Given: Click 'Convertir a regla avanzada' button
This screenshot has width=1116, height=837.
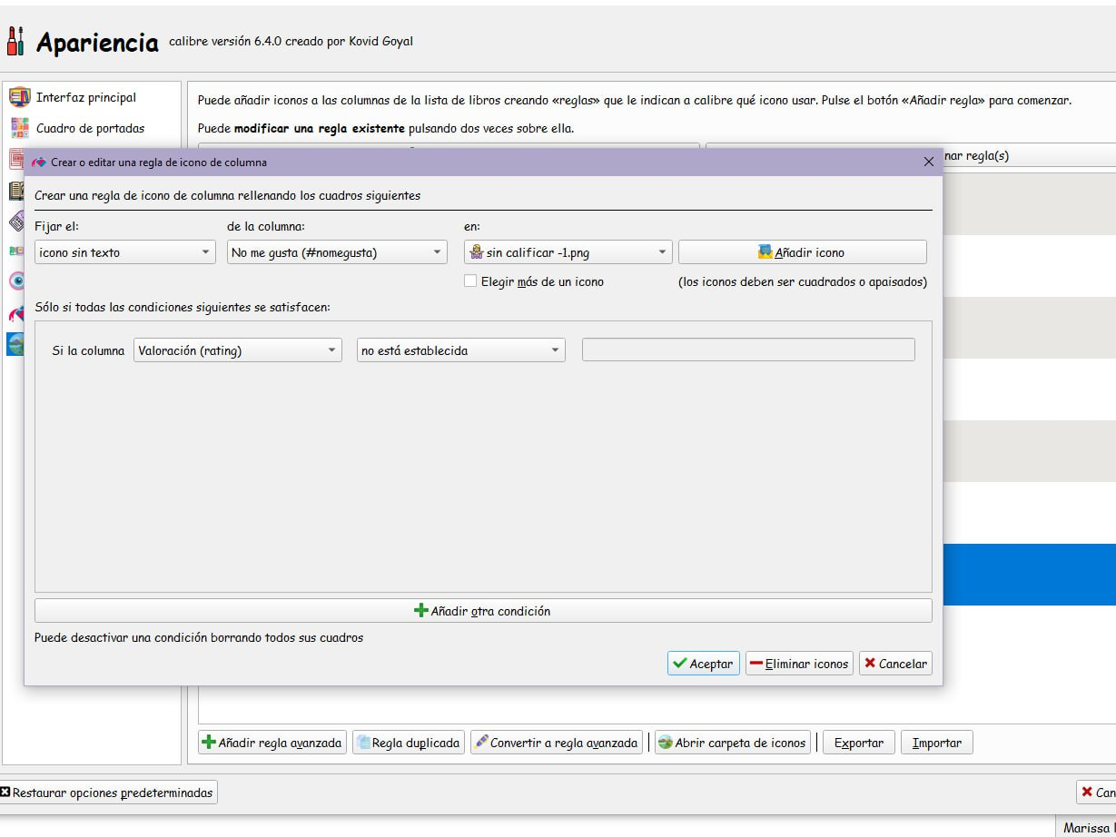Looking at the screenshot, I should [556, 743].
